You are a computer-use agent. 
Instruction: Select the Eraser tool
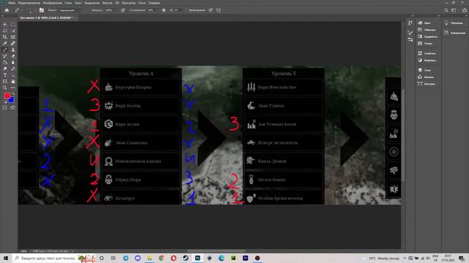13,56
